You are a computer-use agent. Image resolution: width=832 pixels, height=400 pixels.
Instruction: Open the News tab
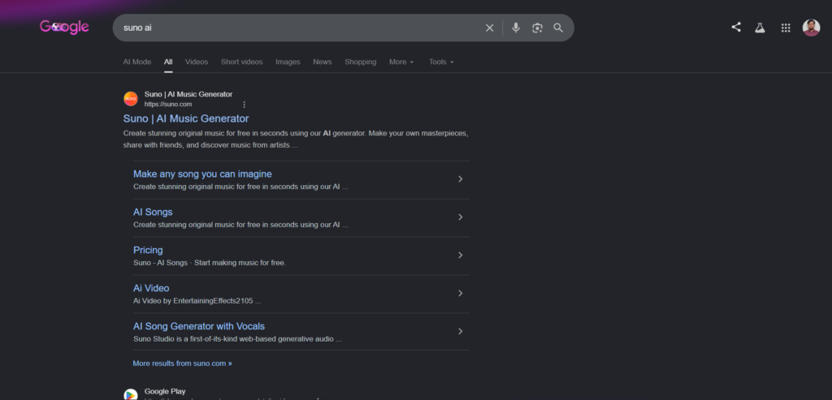click(x=322, y=62)
